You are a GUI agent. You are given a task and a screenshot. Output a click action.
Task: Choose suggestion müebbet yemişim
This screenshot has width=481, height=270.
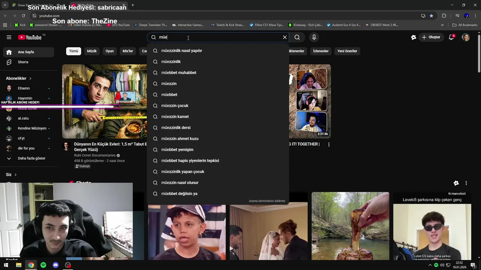(218, 150)
